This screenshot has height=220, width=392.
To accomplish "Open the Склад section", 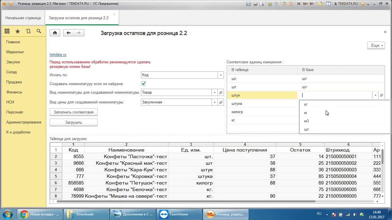I will (12, 72).
